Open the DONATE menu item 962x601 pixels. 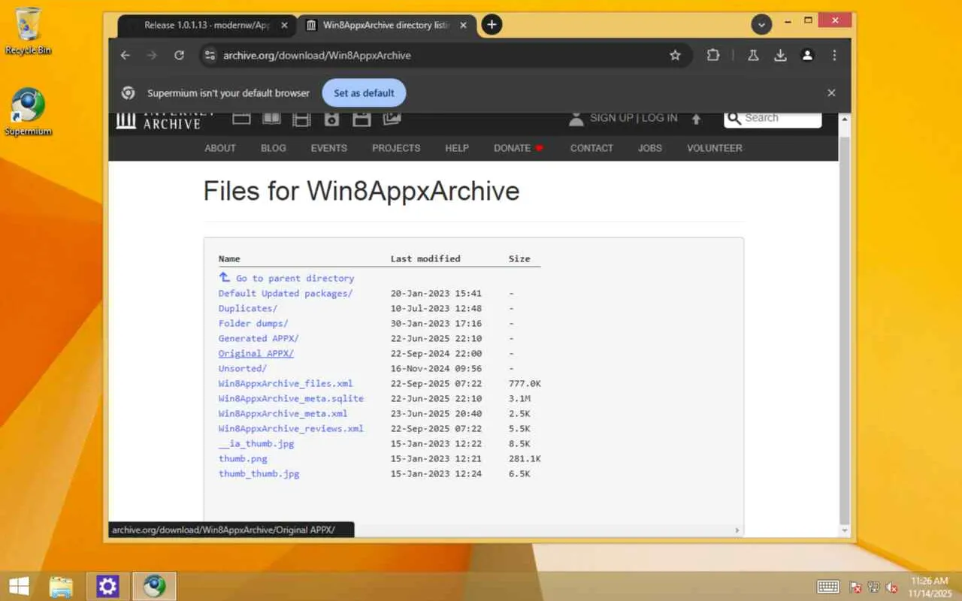[519, 148]
